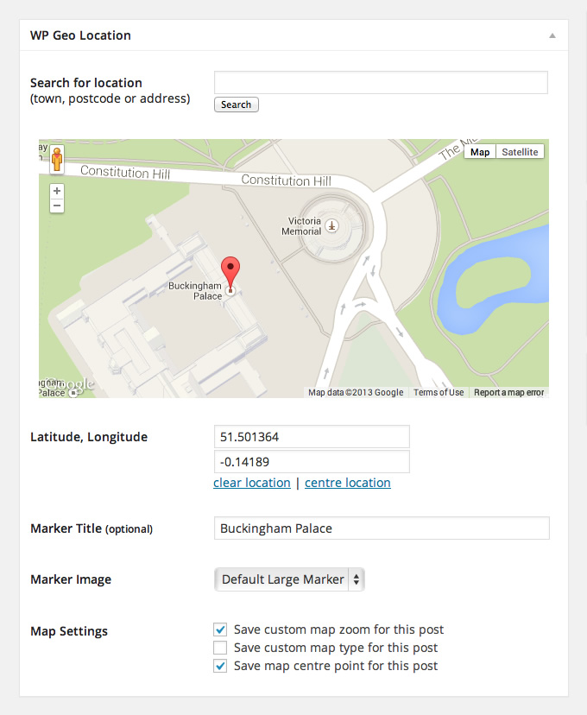Image resolution: width=587 pixels, height=715 pixels.
Task: Click the Map data ©2013 Google text
Action: [356, 392]
